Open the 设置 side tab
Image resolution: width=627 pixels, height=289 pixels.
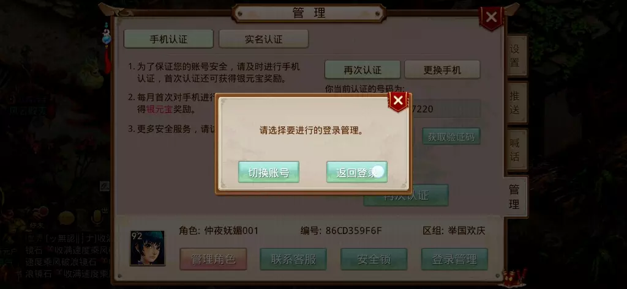click(516, 56)
